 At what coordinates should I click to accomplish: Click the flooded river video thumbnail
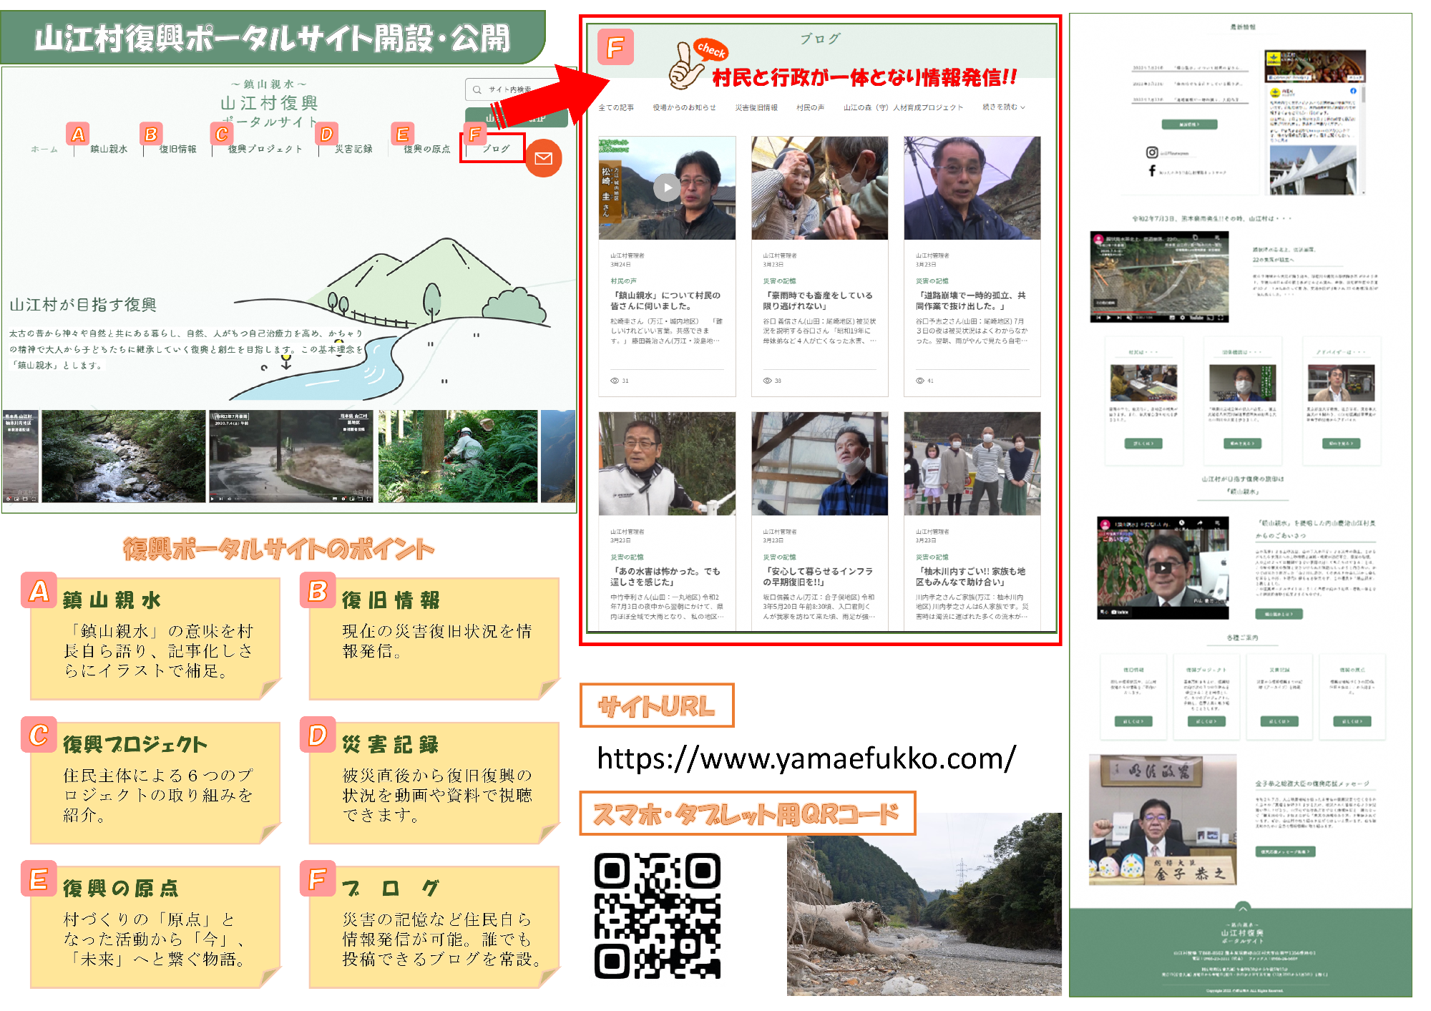tap(290, 456)
